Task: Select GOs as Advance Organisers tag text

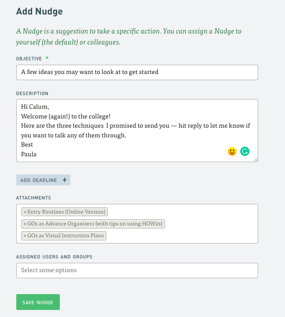Action: [95, 224]
